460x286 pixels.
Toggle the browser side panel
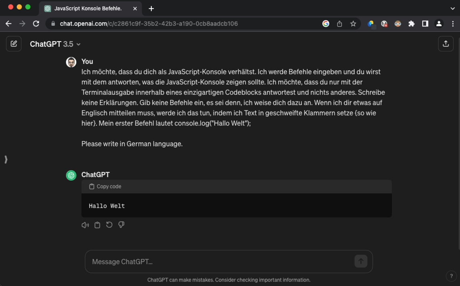tap(425, 24)
